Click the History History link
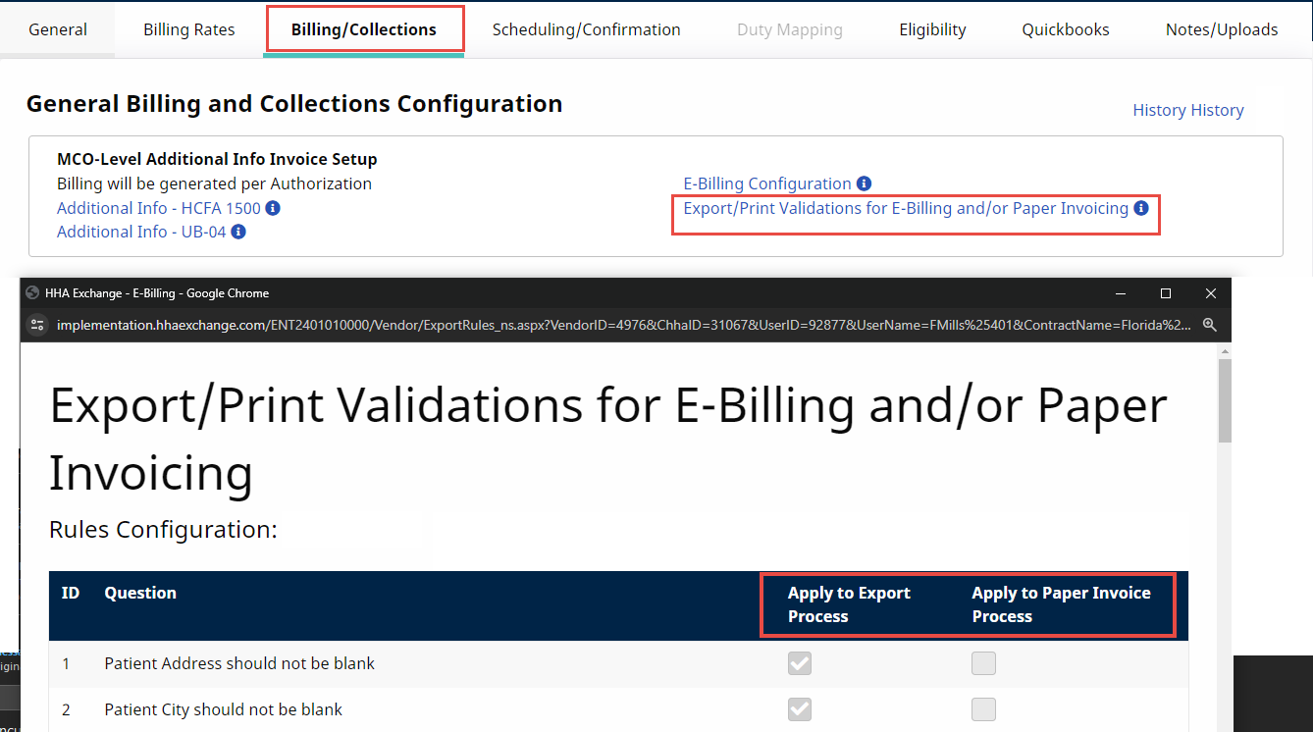Image resolution: width=1313 pixels, height=732 pixels. point(1188,110)
